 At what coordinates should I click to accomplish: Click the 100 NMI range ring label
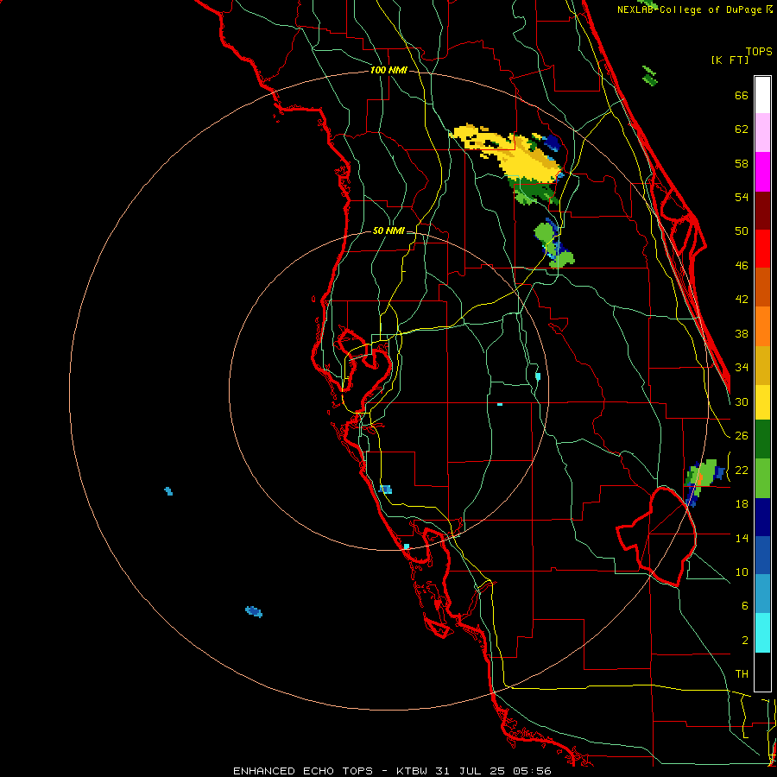[388, 71]
